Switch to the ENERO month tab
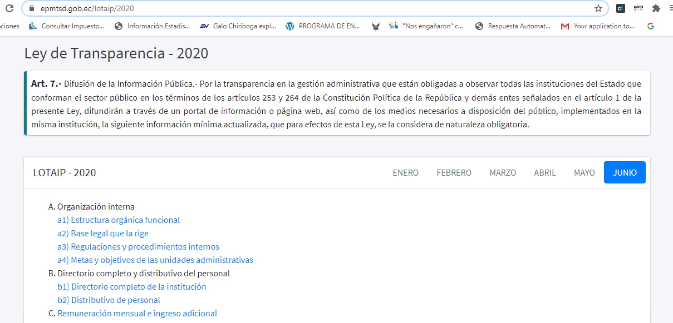This screenshot has height=323, width=673. point(405,173)
